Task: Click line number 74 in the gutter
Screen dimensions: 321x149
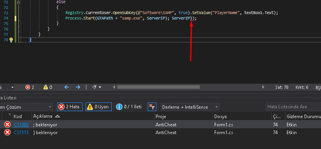Action: tap(6, 18)
